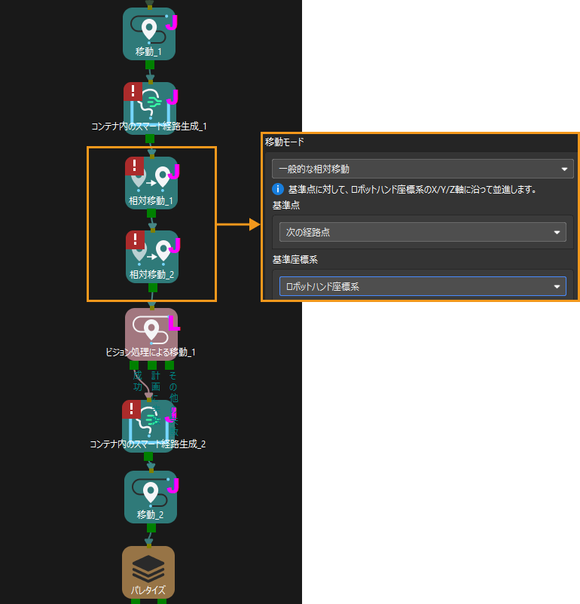Click the 計画失敗 middle output port

click(152, 365)
